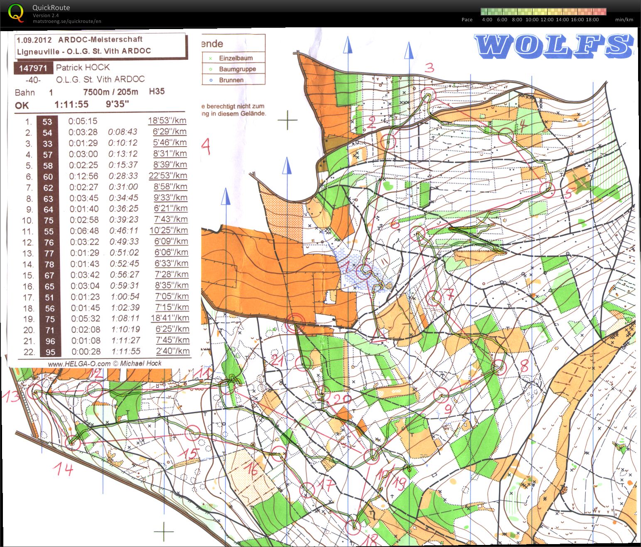
Task: Click the 10'25"/km pace for leg 11
Action: click(169, 230)
